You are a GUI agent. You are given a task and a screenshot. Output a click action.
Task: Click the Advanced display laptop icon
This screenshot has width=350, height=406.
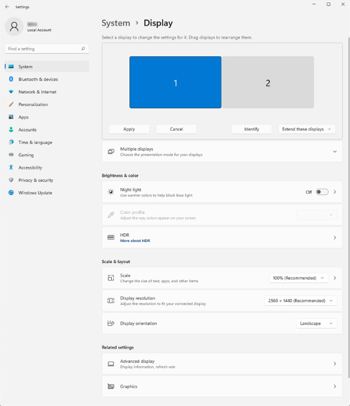111,364
